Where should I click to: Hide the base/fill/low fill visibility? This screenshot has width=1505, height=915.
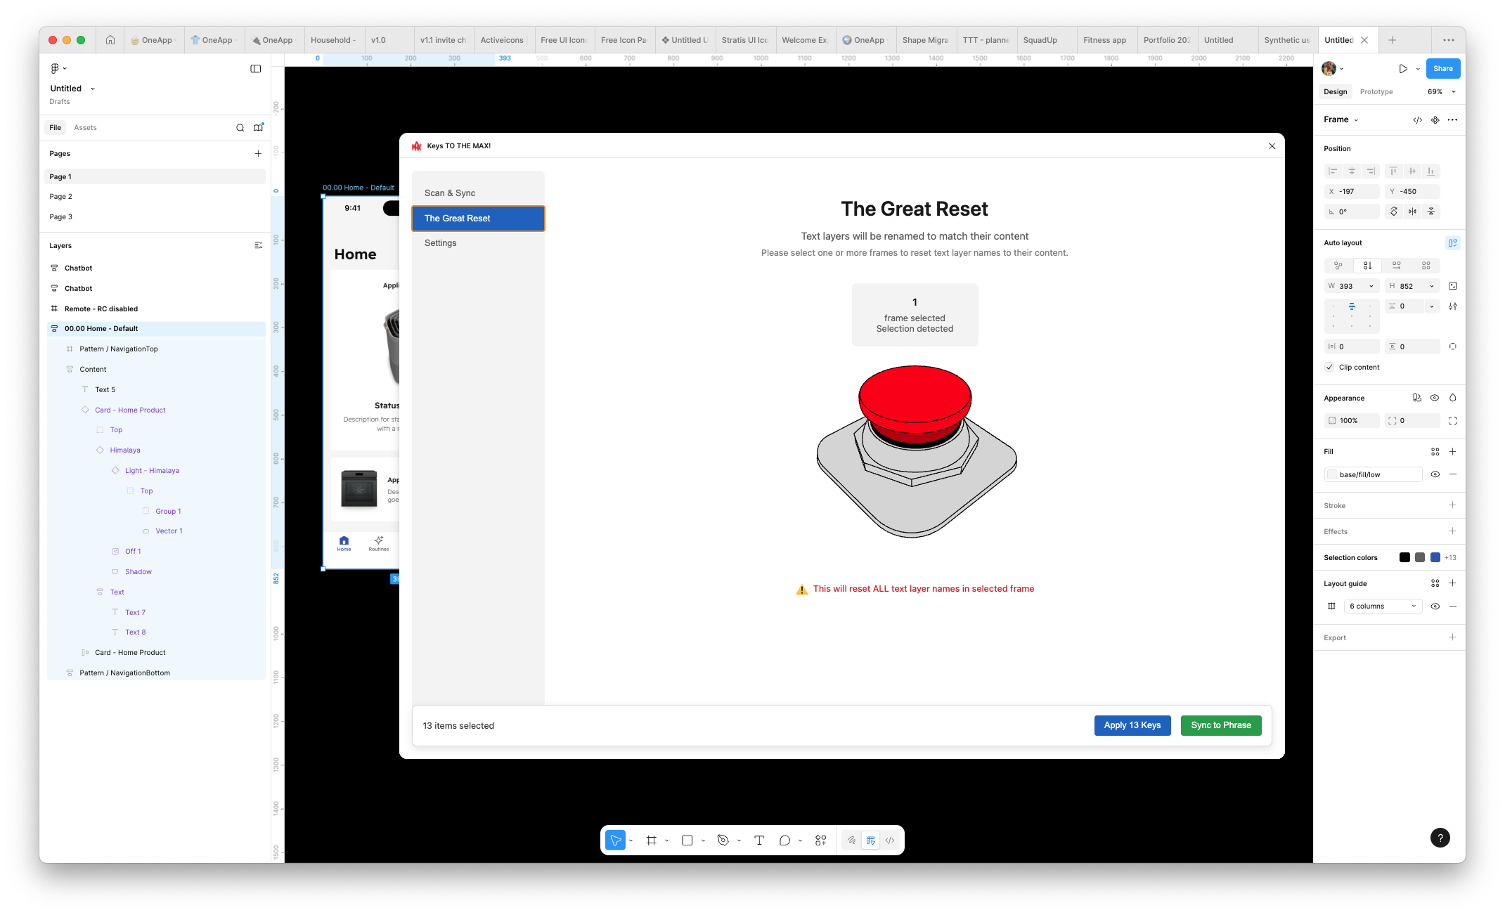(x=1435, y=474)
